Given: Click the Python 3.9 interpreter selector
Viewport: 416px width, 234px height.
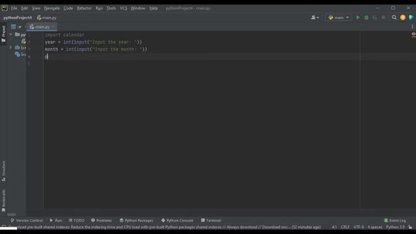Looking at the screenshot, I should [395, 227].
